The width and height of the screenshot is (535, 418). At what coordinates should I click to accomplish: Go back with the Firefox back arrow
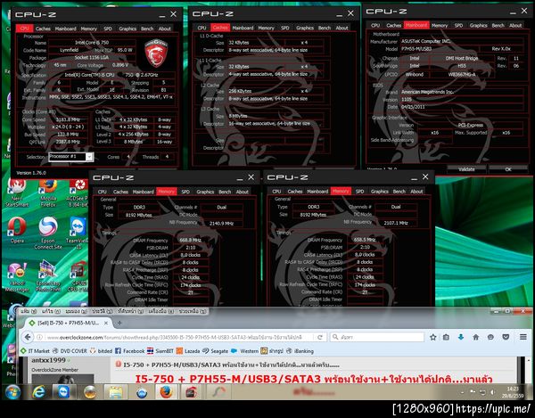click(28, 337)
